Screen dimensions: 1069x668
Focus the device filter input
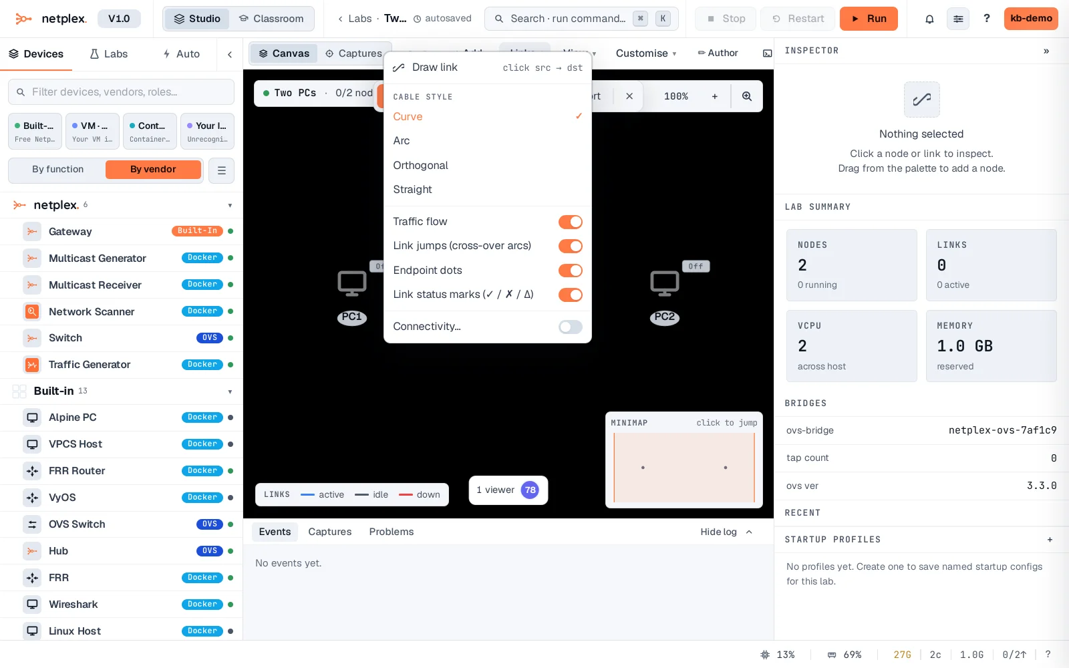tap(121, 92)
